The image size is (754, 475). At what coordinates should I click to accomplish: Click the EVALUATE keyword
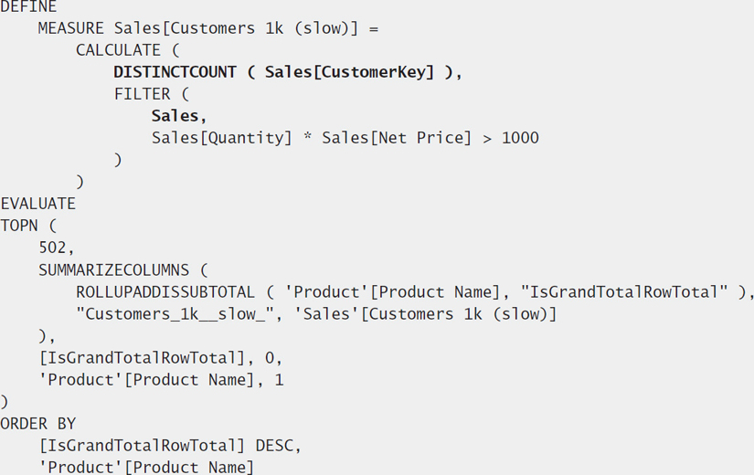tap(38, 204)
